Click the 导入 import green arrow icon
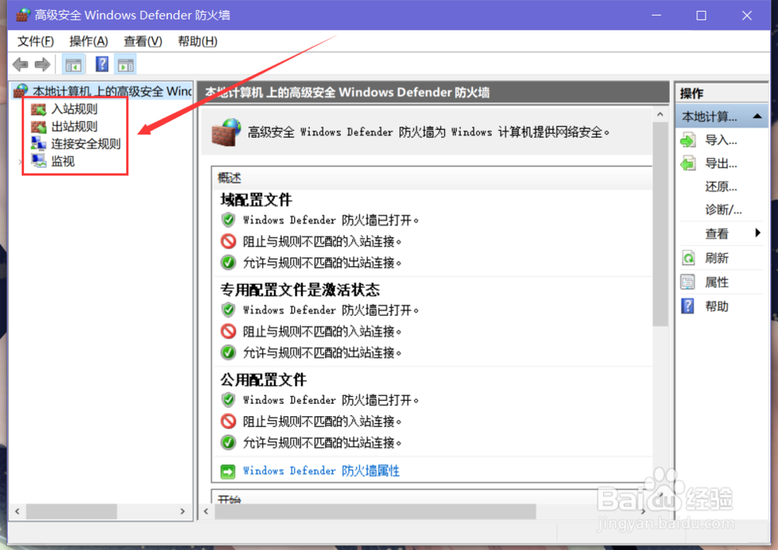 [689, 140]
